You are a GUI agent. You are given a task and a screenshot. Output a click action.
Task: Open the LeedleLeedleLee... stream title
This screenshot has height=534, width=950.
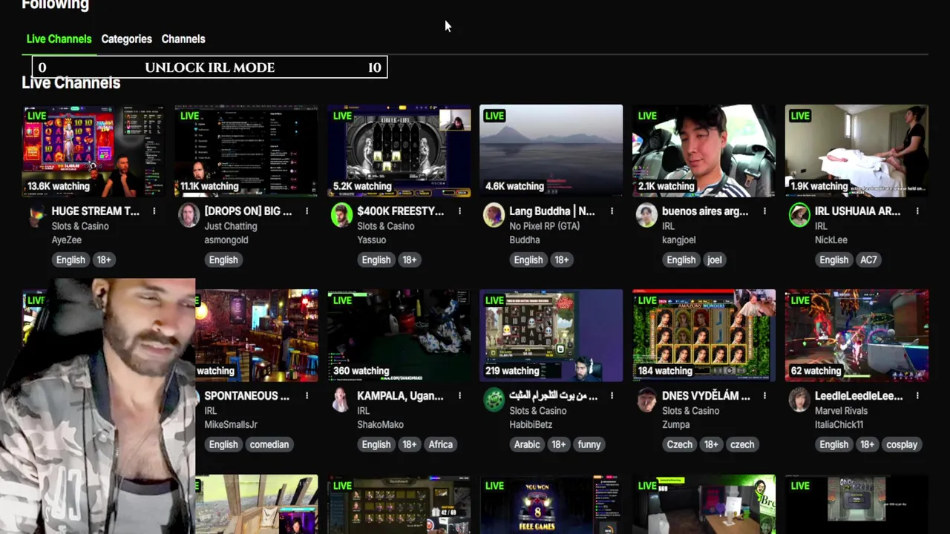click(859, 396)
